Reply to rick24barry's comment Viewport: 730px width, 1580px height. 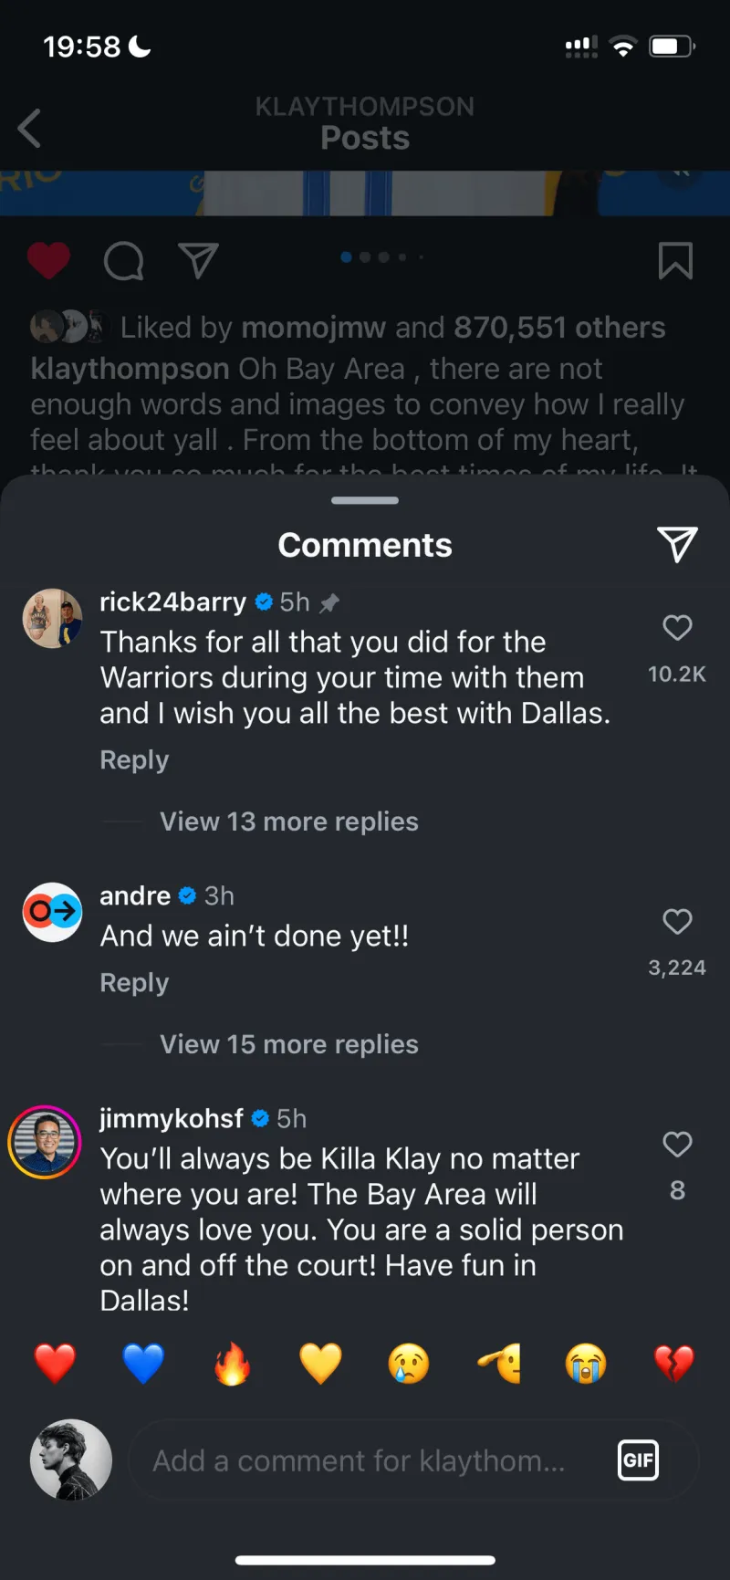click(134, 760)
